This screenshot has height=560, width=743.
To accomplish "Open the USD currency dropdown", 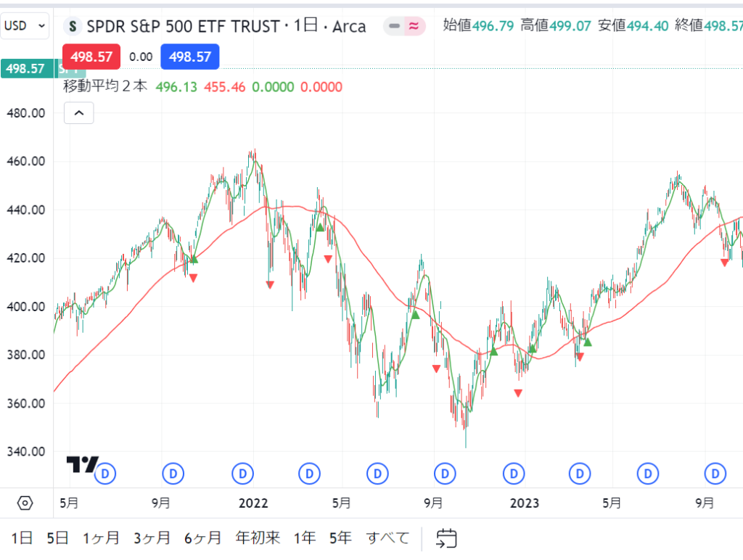I will [25, 26].
